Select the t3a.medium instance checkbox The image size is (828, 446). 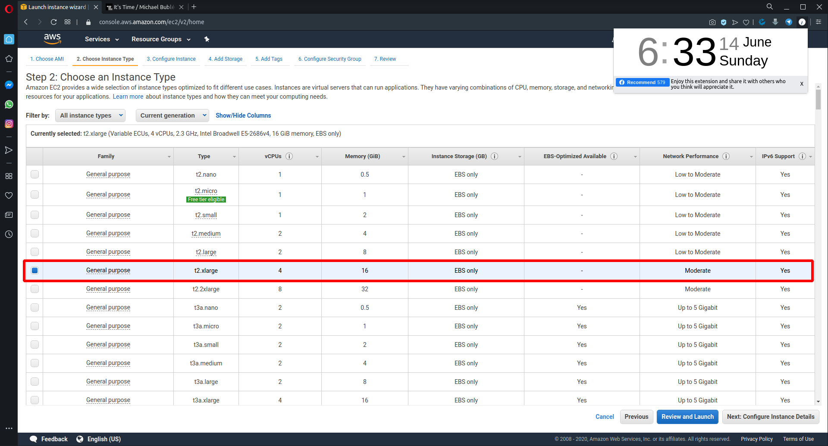[35, 363]
